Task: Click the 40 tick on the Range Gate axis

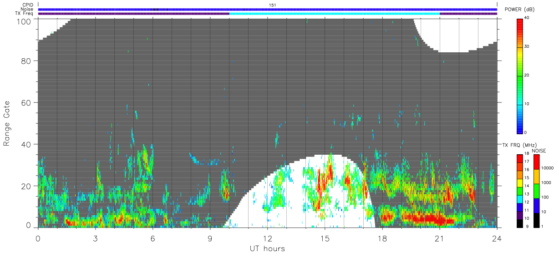Action: (26, 144)
